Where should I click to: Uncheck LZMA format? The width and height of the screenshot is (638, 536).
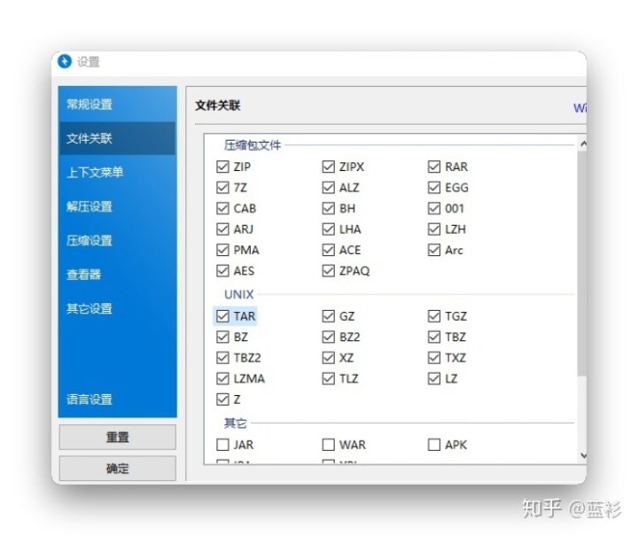coord(222,378)
